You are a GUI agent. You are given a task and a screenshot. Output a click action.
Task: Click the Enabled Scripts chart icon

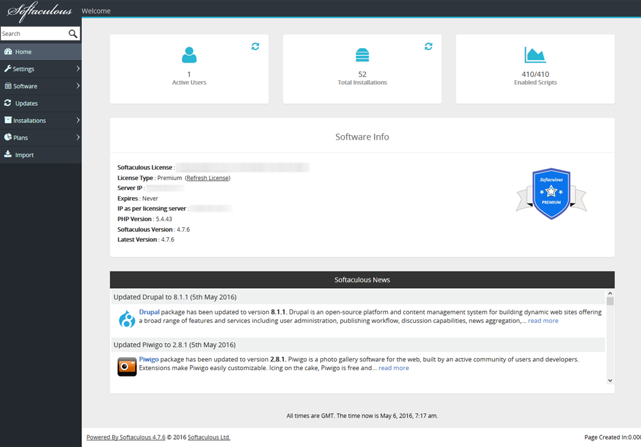pyautogui.click(x=535, y=54)
